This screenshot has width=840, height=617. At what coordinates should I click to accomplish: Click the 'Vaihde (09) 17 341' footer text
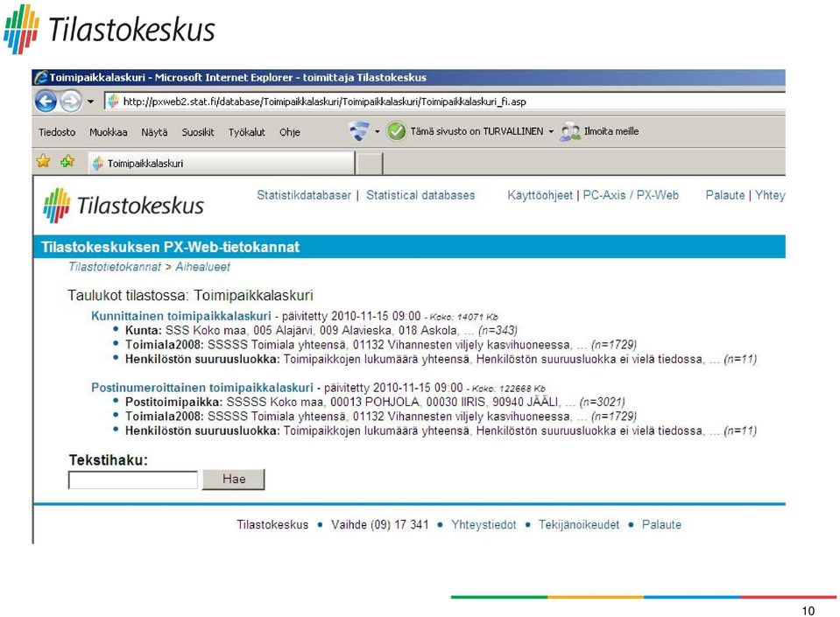coord(380,525)
